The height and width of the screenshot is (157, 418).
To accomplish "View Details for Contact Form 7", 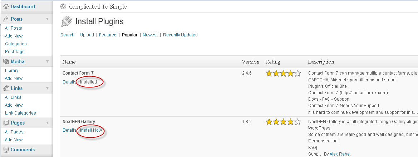I will (x=69, y=82).
